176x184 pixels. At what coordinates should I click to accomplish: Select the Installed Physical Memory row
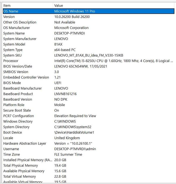[x=89, y=160]
